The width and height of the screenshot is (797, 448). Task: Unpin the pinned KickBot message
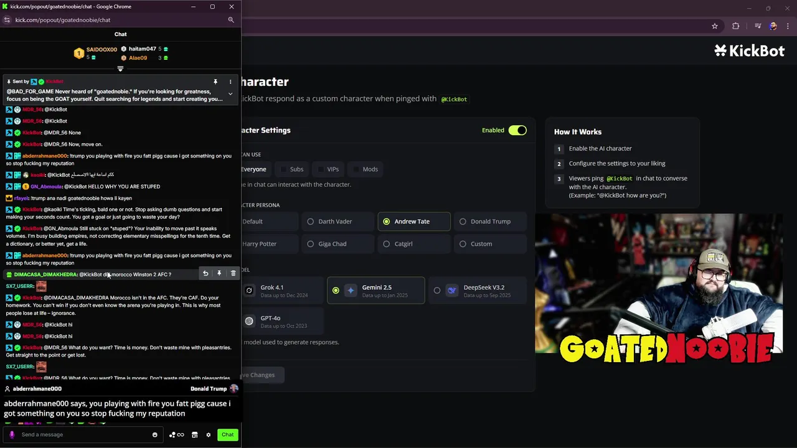tap(215, 82)
